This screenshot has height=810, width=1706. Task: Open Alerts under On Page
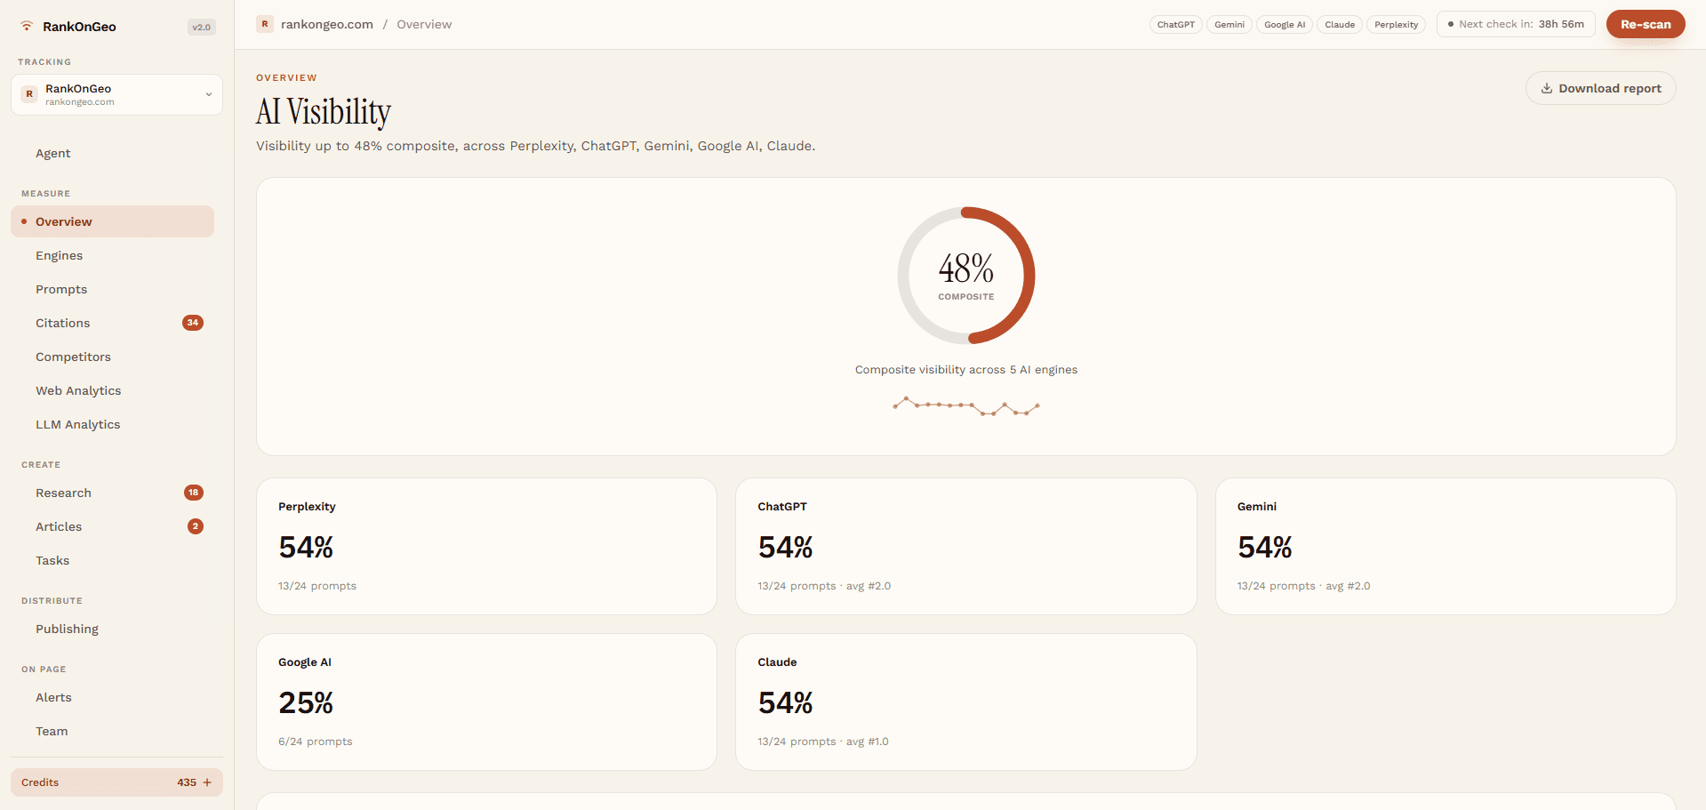pos(112,697)
